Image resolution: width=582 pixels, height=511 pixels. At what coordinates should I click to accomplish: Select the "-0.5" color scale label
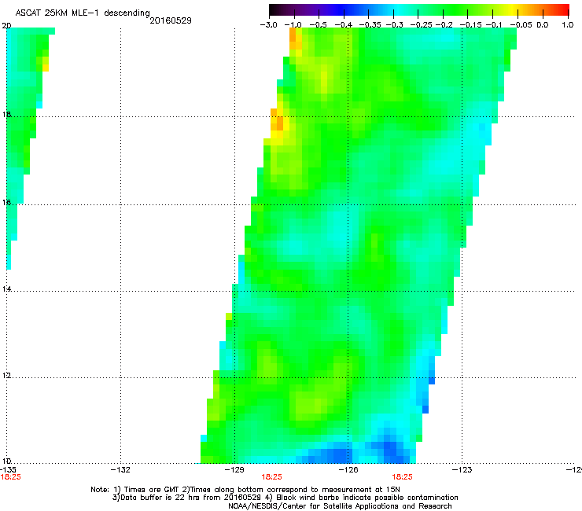(318, 25)
